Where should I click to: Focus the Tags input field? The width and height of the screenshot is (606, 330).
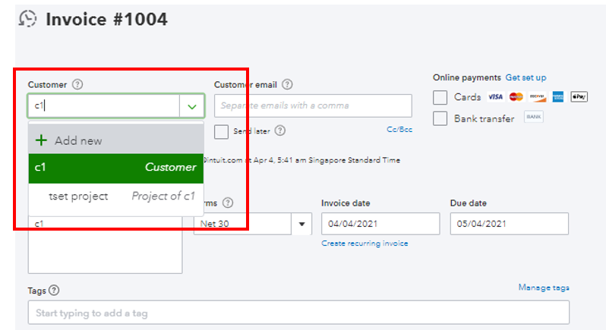pyautogui.click(x=298, y=313)
